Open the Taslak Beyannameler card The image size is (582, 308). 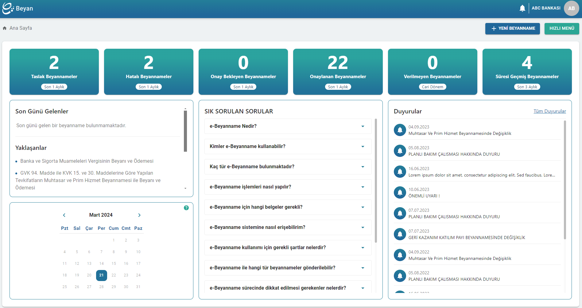(x=54, y=72)
